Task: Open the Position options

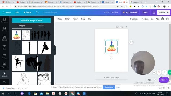Action: (145, 19)
